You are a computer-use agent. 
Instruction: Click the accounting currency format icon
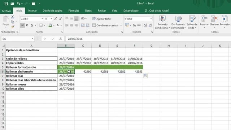click(x=127, y=25)
